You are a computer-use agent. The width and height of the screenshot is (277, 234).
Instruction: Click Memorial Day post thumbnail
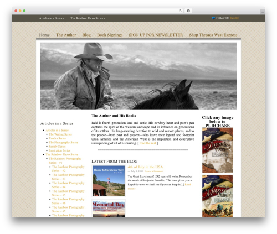109,209
